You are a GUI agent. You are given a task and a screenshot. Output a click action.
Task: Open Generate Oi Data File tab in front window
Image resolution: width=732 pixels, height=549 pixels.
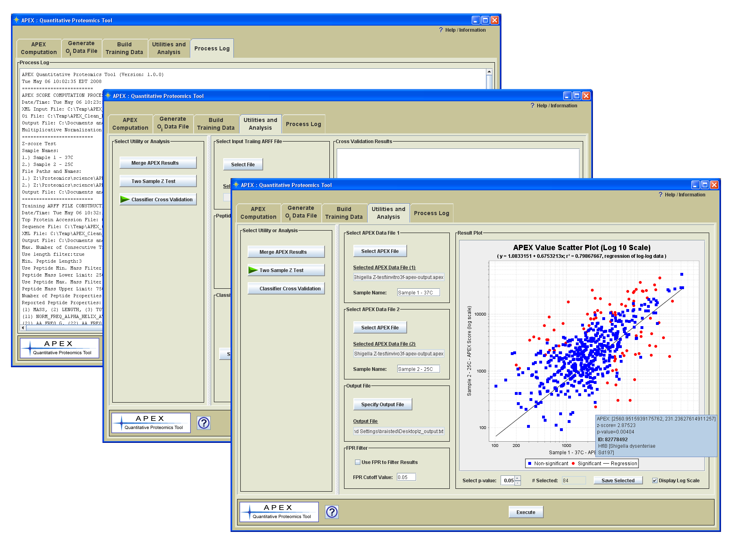(301, 212)
